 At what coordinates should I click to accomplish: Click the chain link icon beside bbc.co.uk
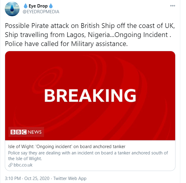[11, 165]
